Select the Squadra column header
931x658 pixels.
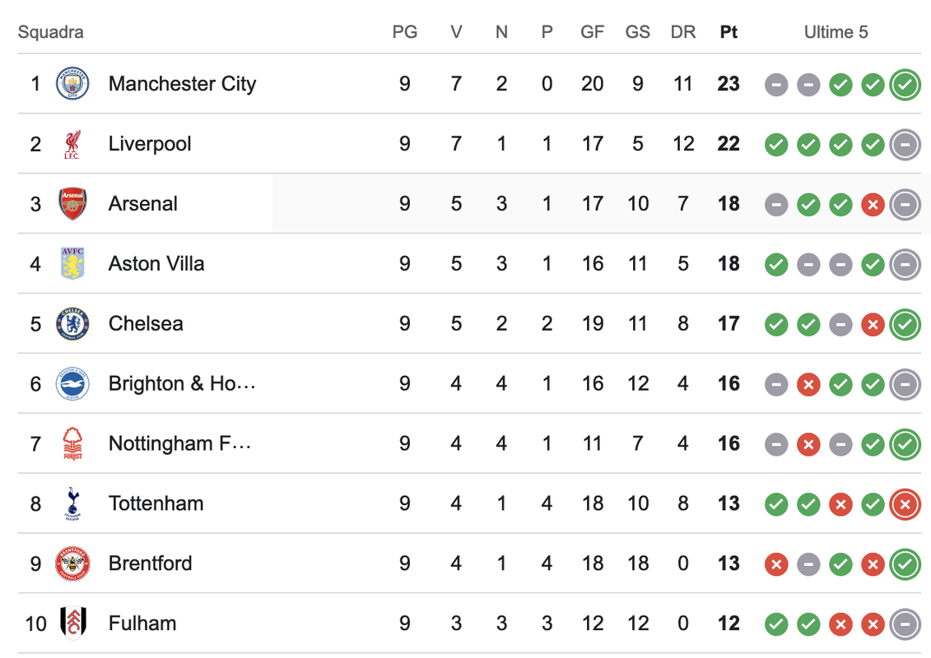pyautogui.click(x=50, y=32)
